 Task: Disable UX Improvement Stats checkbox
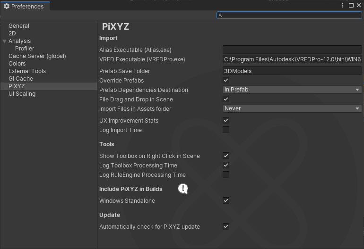click(x=226, y=120)
